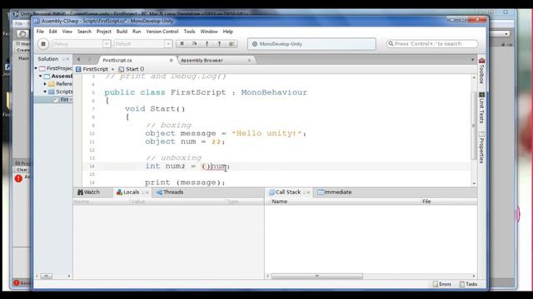Open the Debug configuration dropdown

click(107, 44)
